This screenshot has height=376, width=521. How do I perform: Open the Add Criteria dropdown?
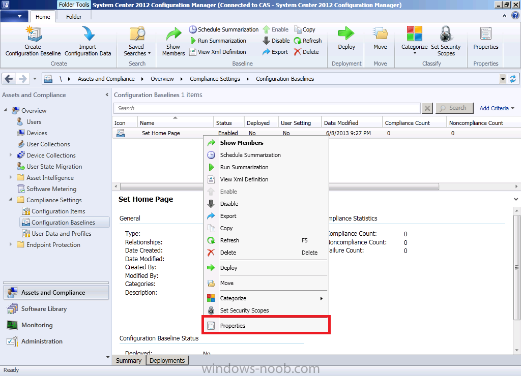coord(497,108)
